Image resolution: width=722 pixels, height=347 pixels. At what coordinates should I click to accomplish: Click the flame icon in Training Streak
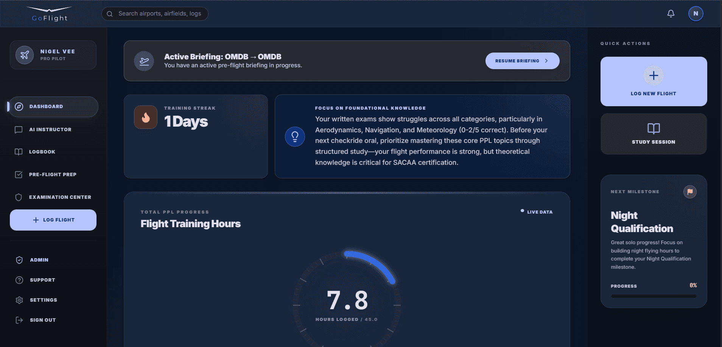coord(146,117)
